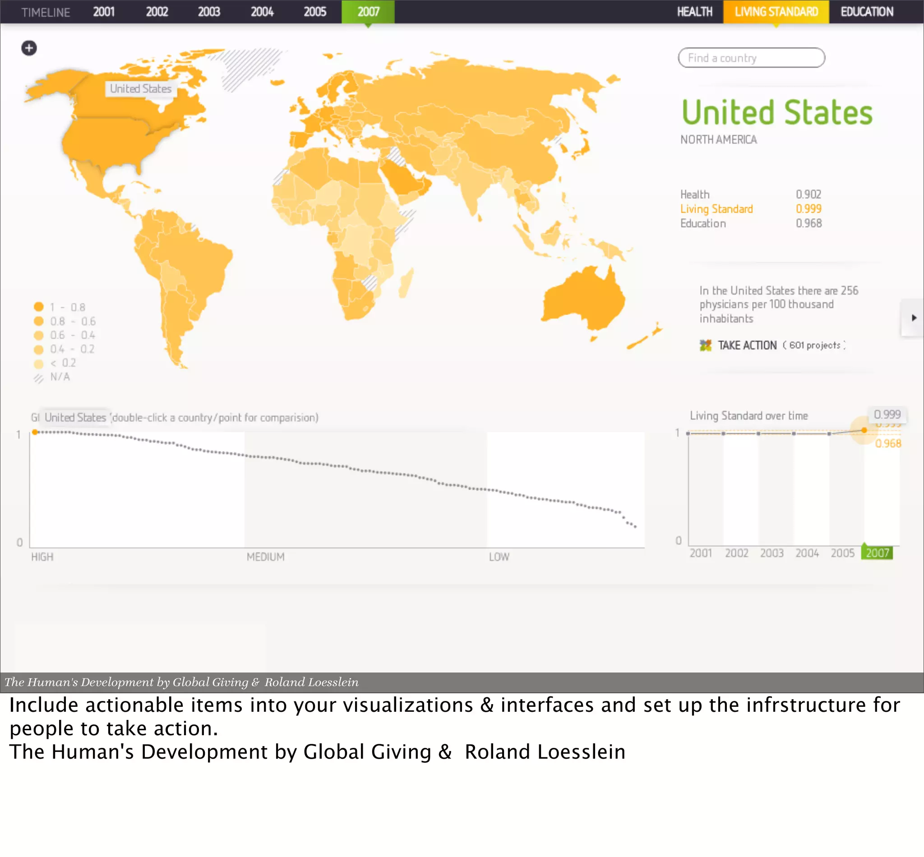
Task: Select the Health index row
Action: [x=750, y=194]
